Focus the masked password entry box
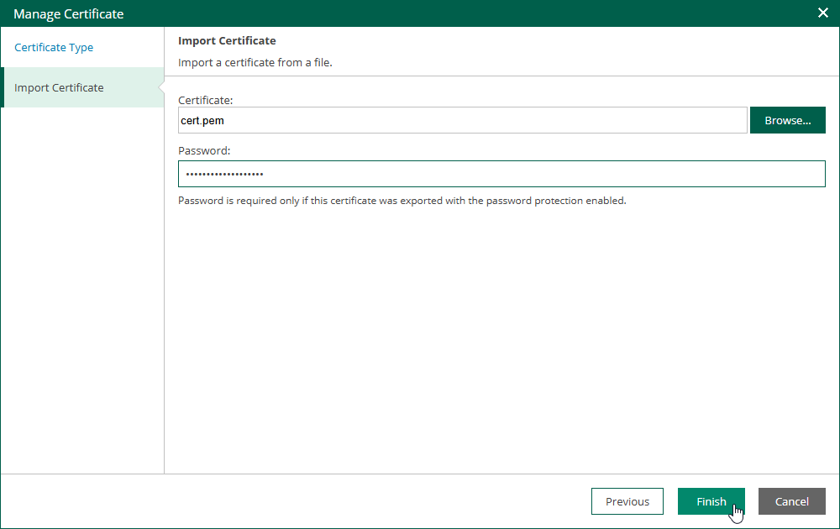The image size is (840, 529). tap(501, 174)
